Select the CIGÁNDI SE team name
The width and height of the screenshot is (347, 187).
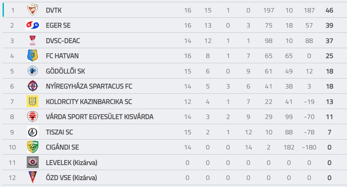click(x=63, y=147)
